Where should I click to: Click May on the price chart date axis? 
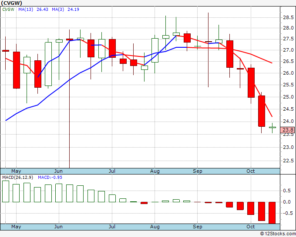click(16, 171)
